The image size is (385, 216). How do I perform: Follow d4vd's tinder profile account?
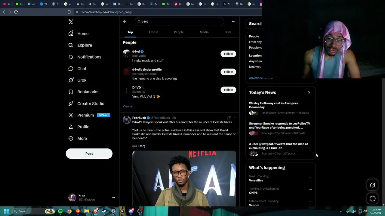click(228, 72)
